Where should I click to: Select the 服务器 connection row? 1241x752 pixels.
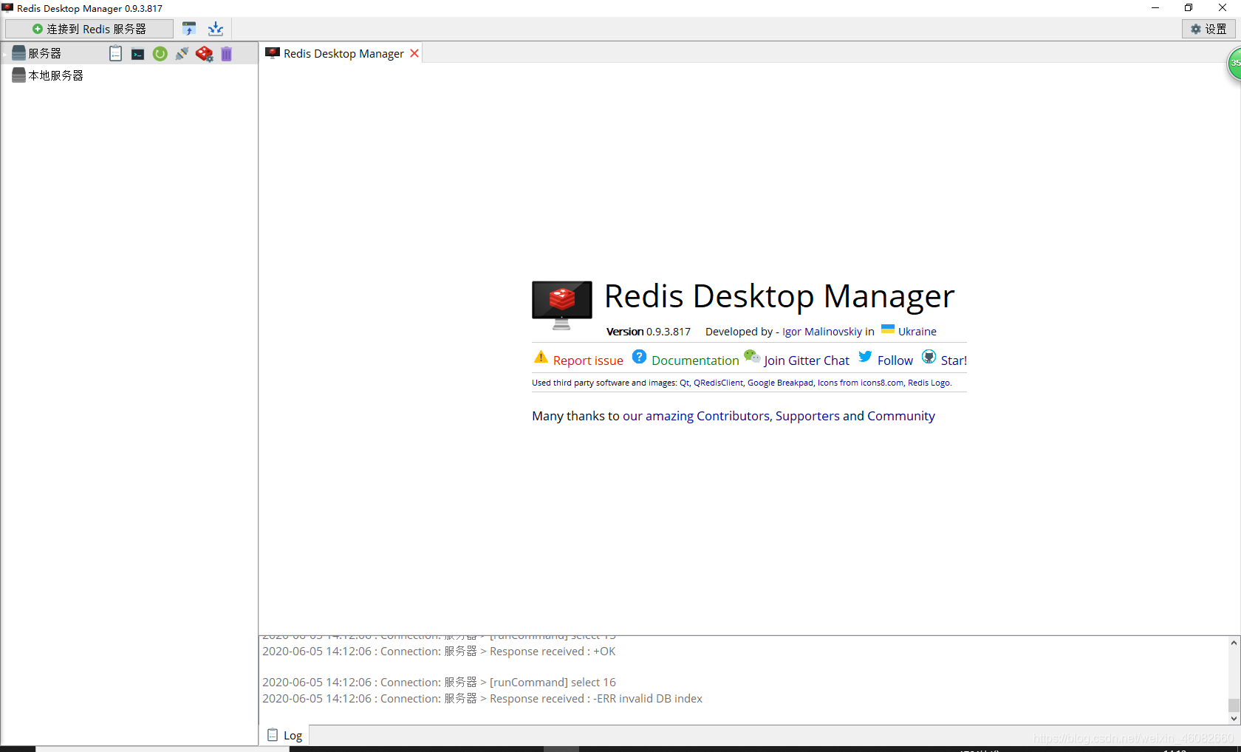click(x=129, y=53)
